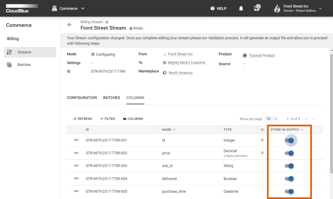Sort by the NAME column header

click(x=168, y=129)
